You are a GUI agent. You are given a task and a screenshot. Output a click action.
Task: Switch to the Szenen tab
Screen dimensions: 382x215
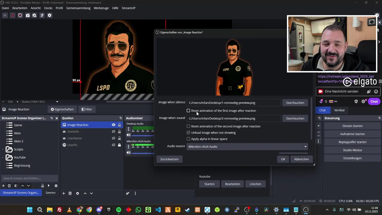pyautogui.click(x=50, y=193)
